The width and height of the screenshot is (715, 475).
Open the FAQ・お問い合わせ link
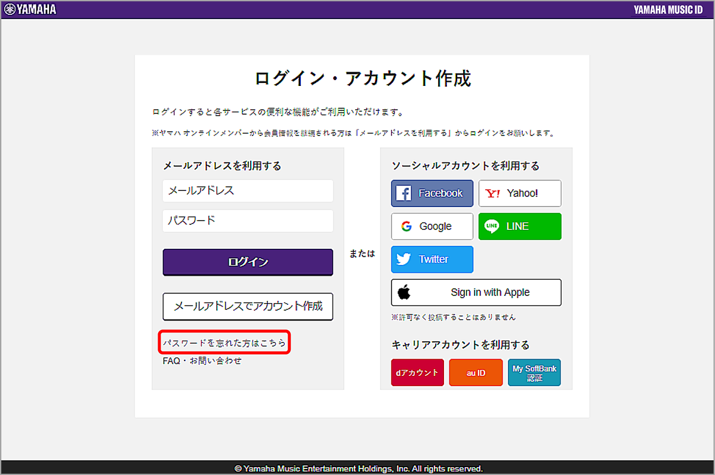pyautogui.click(x=202, y=361)
